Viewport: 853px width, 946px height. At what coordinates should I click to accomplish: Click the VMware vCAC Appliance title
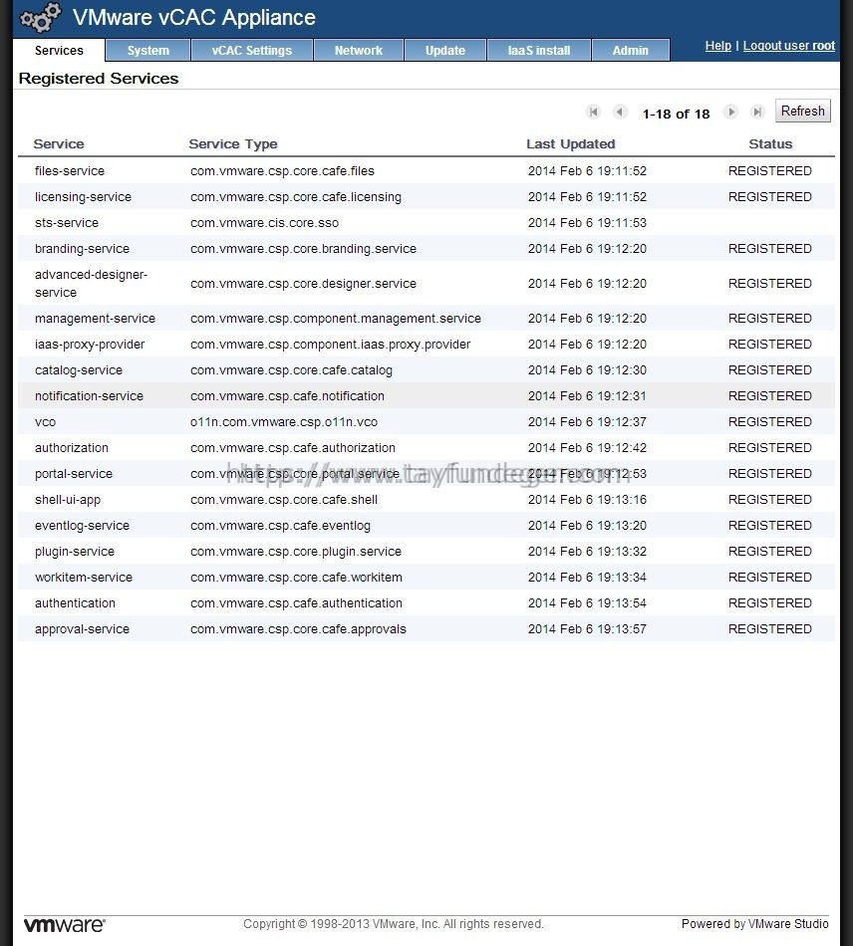click(194, 18)
